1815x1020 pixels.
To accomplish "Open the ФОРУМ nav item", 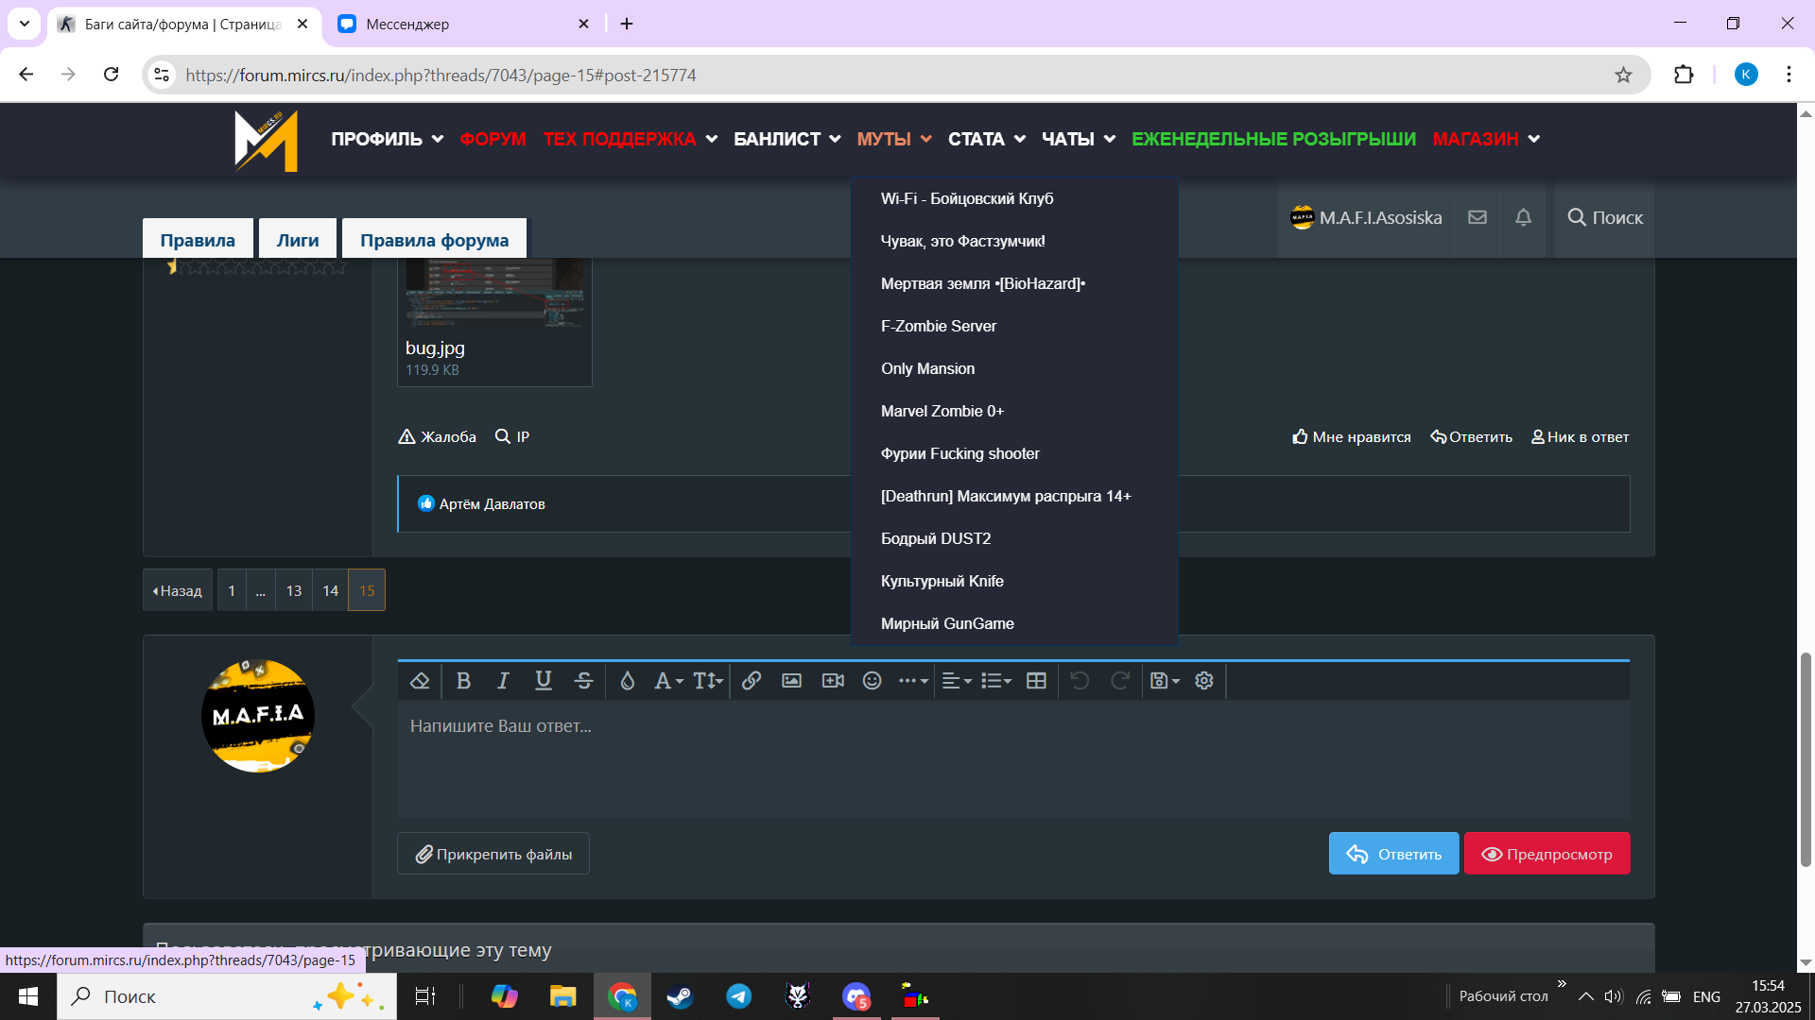I will (x=493, y=139).
